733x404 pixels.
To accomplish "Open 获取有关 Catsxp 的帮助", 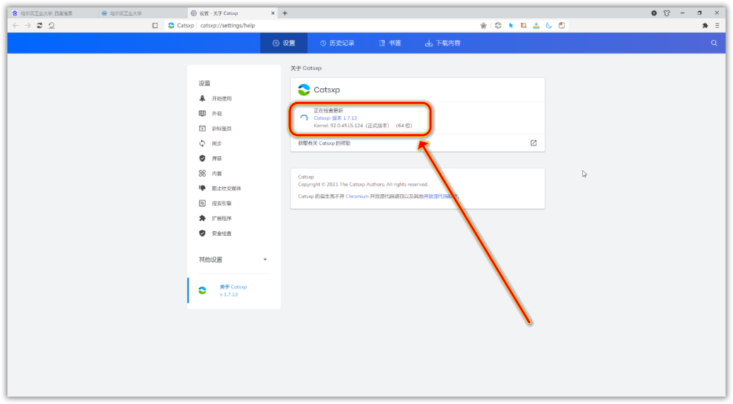I will [x=417, y=143].
